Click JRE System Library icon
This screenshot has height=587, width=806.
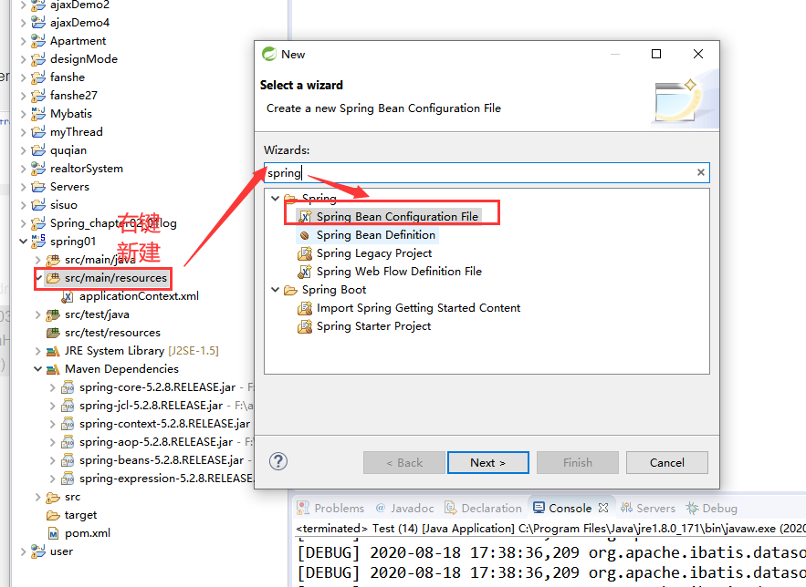pos(53,352)
